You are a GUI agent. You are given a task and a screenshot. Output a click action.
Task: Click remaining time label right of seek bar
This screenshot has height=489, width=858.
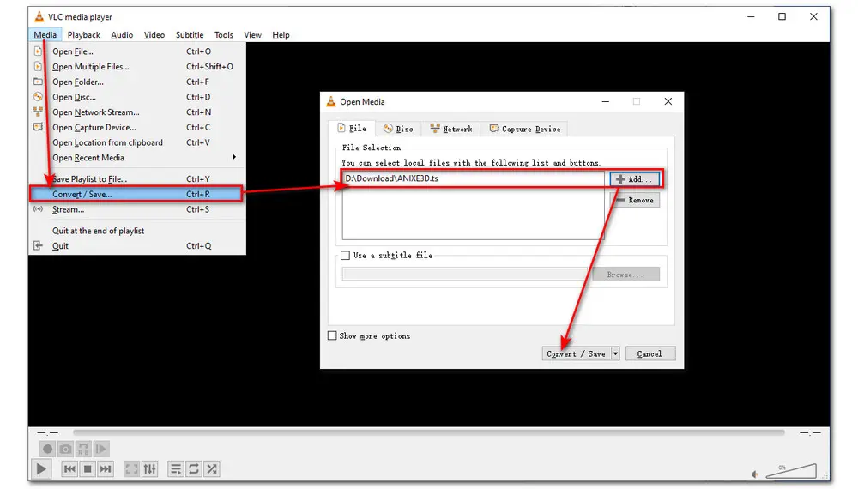coord(810,432)
